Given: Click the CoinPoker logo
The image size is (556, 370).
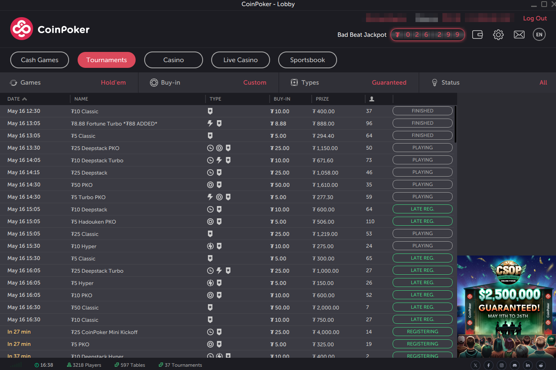Looking at the screenshot, I should point(50,29).
